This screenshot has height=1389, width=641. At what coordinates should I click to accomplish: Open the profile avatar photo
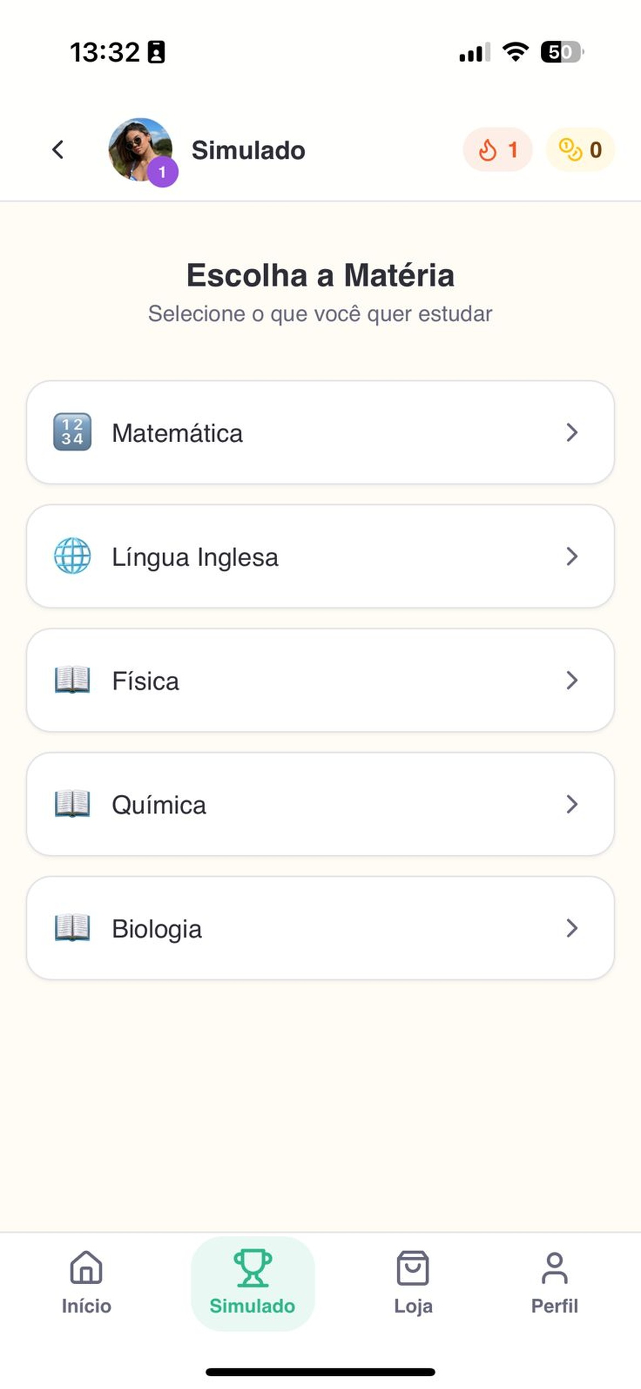click(x=140, y=149)
